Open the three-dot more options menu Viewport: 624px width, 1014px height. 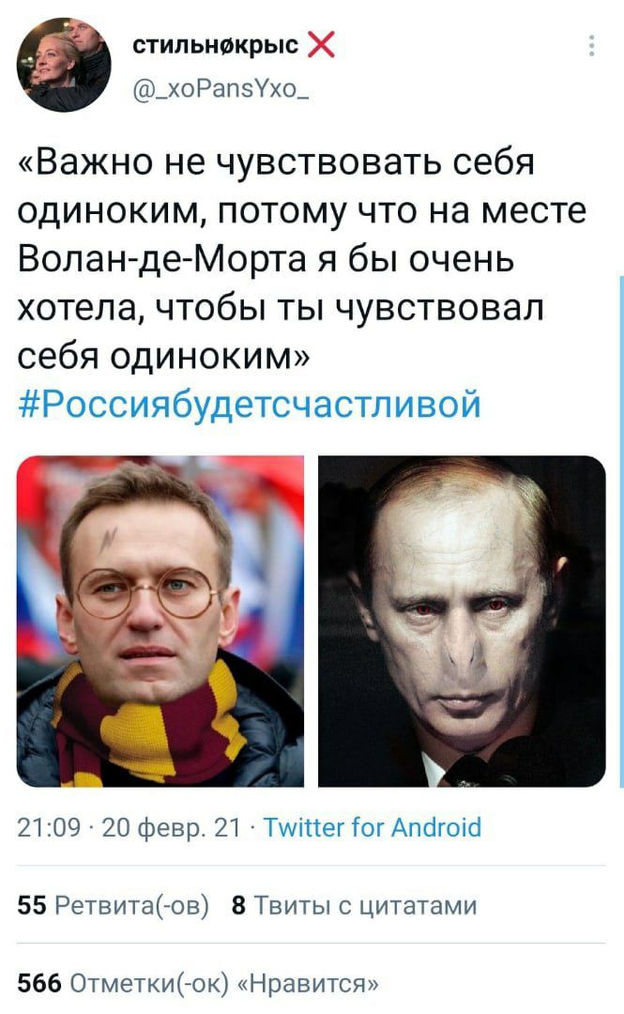coord(592,46)
